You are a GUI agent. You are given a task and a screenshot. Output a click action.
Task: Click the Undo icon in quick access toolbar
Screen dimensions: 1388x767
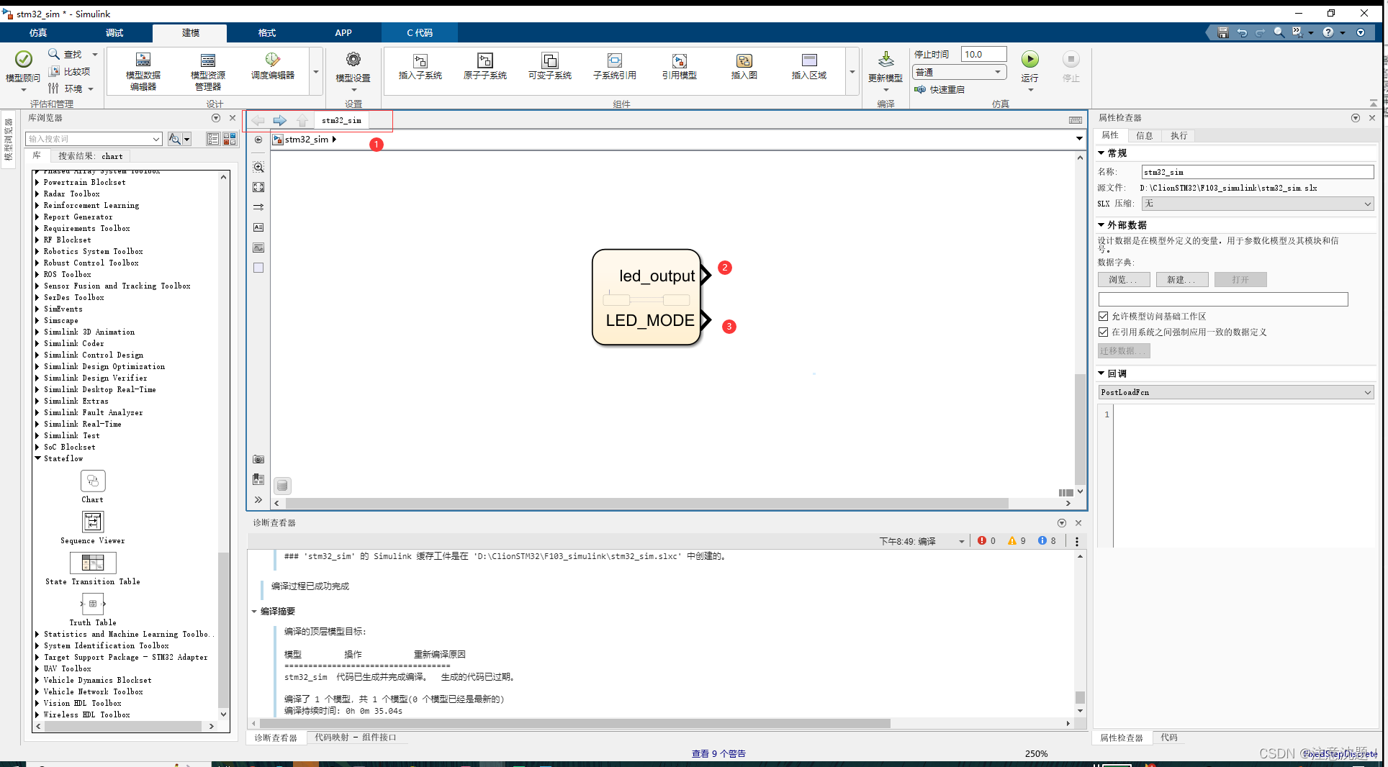1242,32
